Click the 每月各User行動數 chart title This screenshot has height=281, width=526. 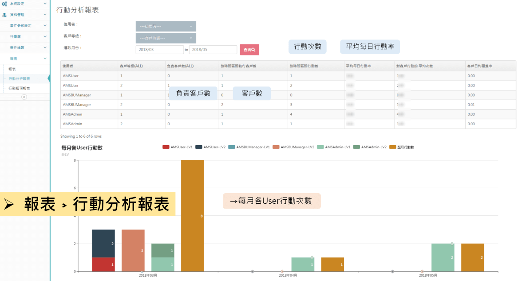click(x=82, y=147)
